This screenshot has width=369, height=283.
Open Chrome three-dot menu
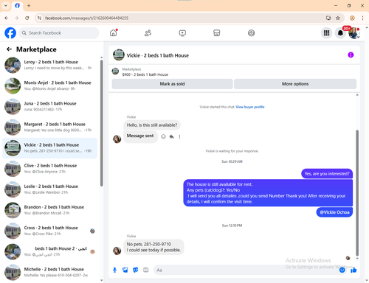point(362,18)
